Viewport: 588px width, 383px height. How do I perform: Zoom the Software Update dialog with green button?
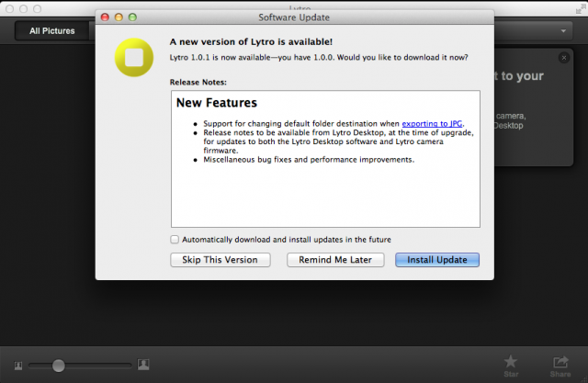[x=132, y=17]
